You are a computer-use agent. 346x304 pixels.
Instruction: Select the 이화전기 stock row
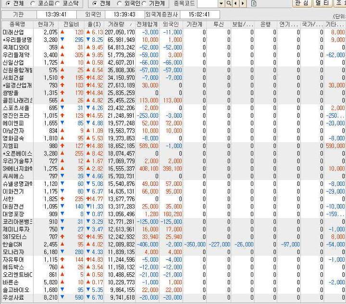click(x=173, y=191)
